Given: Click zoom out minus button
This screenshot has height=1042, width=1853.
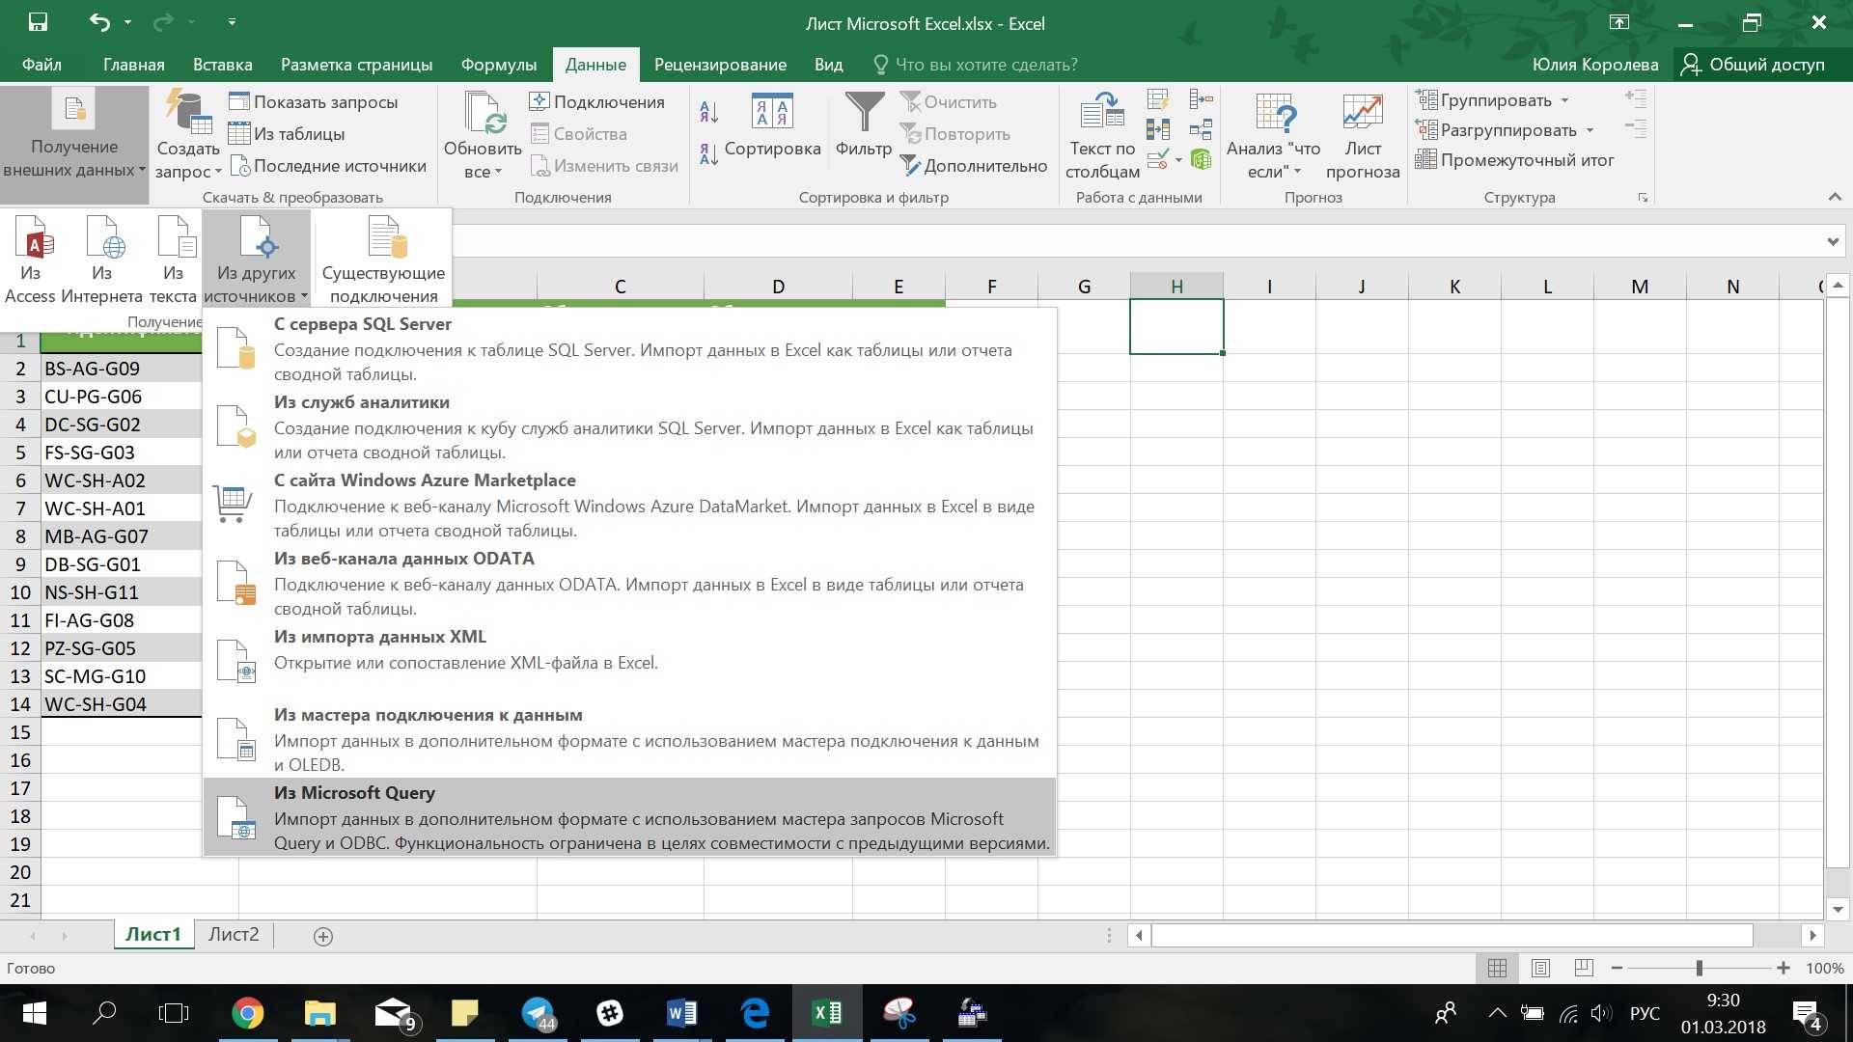Looking at the screenshot, I should point(1617,968).
